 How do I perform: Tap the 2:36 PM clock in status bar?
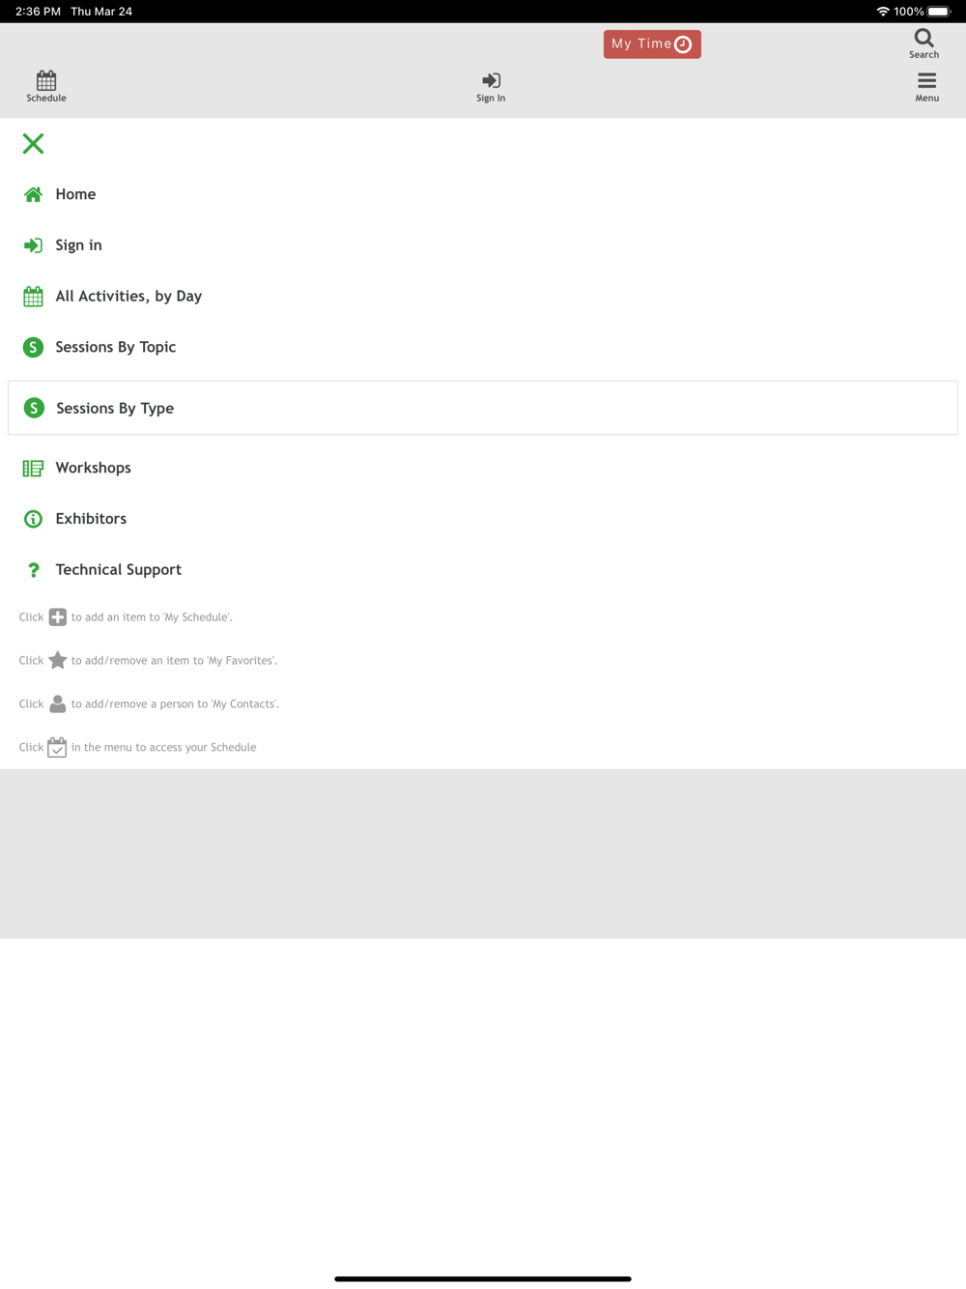coord(38,12)
